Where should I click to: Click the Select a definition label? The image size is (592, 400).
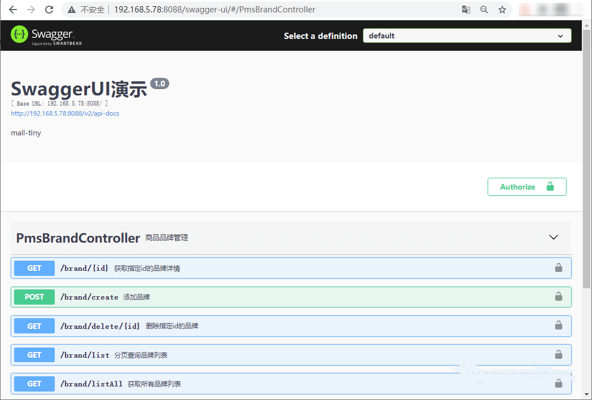[321, 36]
